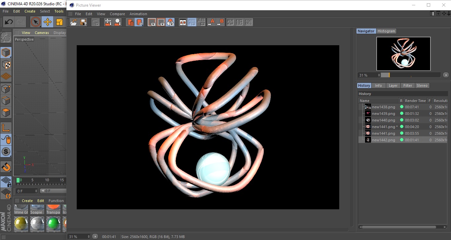Click the green shiny material thumbnail
The height and width of the screenshot is (240, 451).
point(53,224)
